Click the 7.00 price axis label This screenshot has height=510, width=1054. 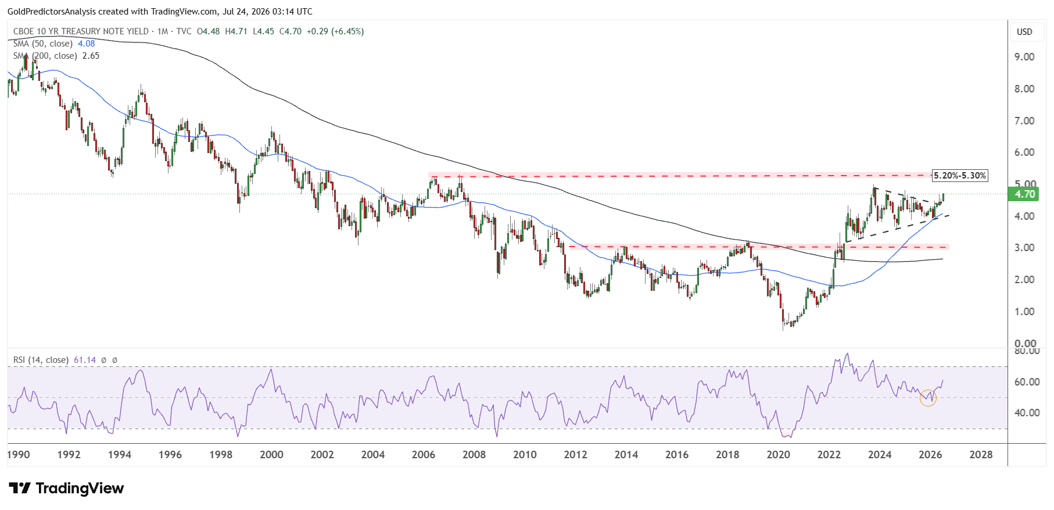[1024, 121]
